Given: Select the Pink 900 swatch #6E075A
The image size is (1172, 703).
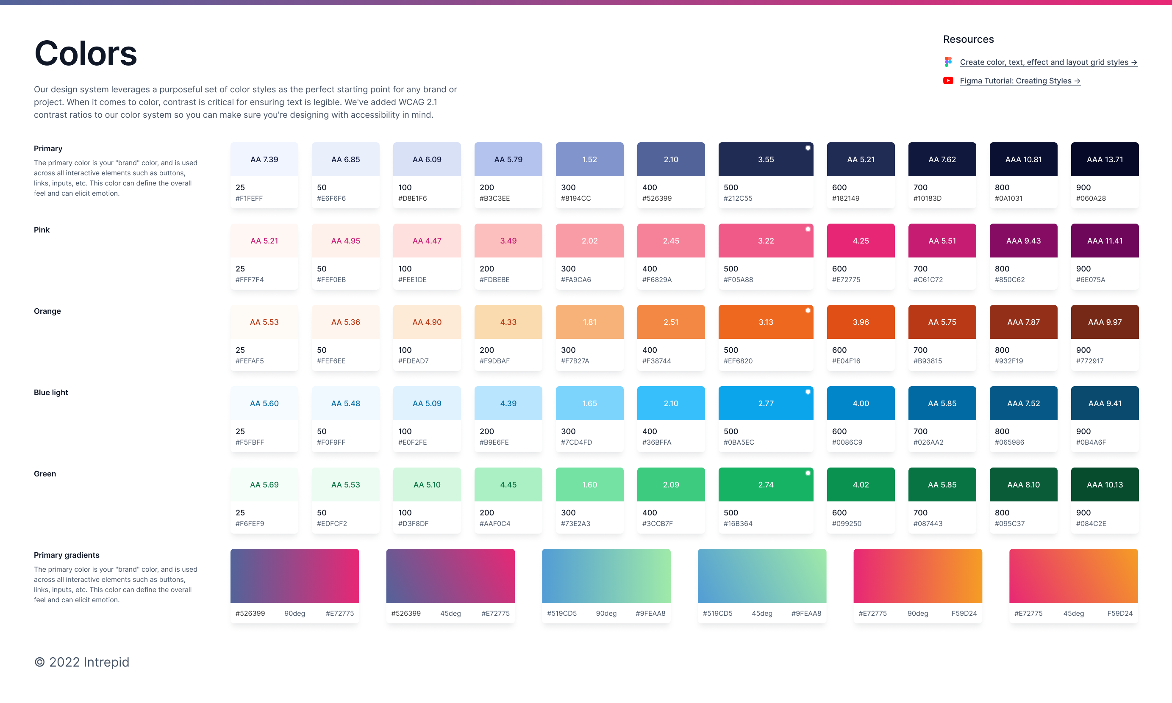Looking at the screenshot, I should click(1105, 240).
